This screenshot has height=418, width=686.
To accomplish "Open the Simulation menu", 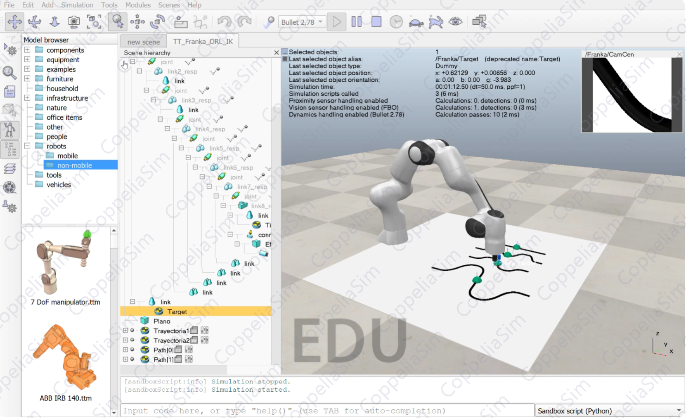I will [77, 5].
